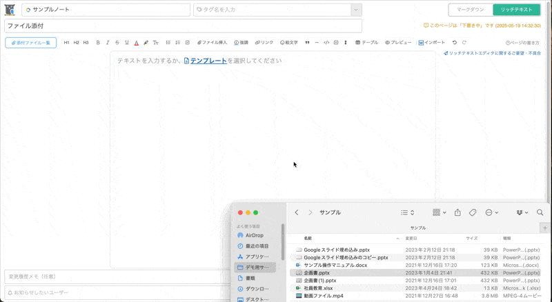Toggle strikethrough formatting

point(117,43)
